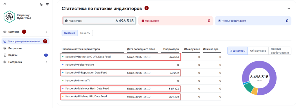This screenshot has height=108, width=299.
Task: Collapse the sidebar with double chevron icon
Action: coord(5,4)
